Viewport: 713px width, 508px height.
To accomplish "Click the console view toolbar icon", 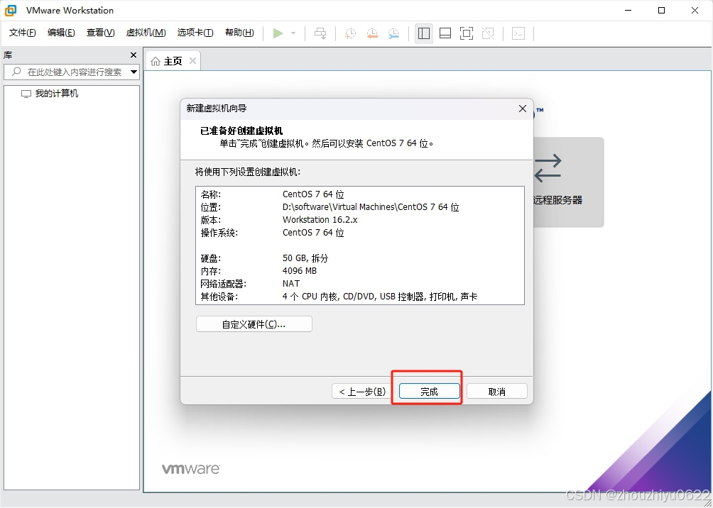I will pyautogui.click(x=518, y=33).
